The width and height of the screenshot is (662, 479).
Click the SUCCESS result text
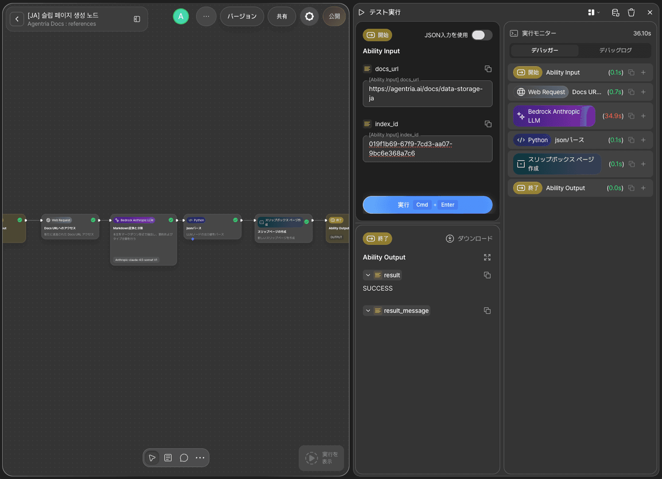378,288
